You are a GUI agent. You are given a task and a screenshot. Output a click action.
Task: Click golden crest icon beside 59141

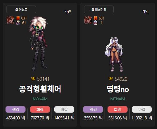click(x=33, y=79)
